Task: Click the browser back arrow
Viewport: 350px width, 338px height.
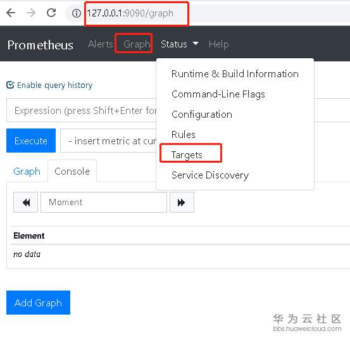Action: point(11,13)
